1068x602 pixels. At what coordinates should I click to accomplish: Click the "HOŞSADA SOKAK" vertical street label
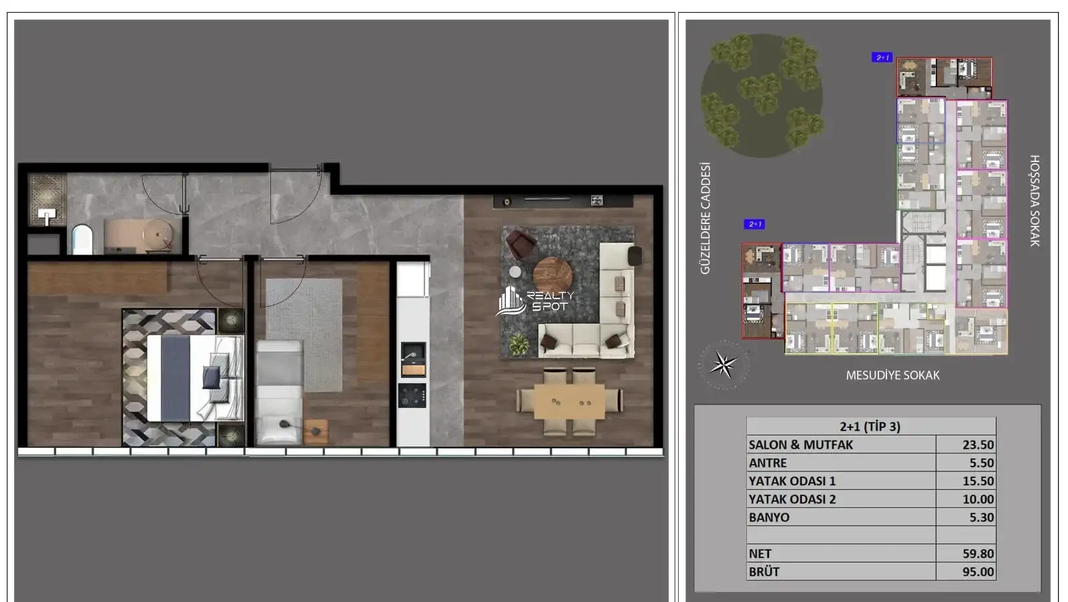pos(1034,201)
